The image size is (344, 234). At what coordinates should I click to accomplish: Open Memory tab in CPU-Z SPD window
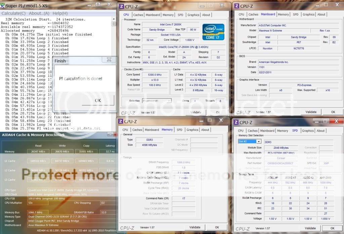coord(283,131)
